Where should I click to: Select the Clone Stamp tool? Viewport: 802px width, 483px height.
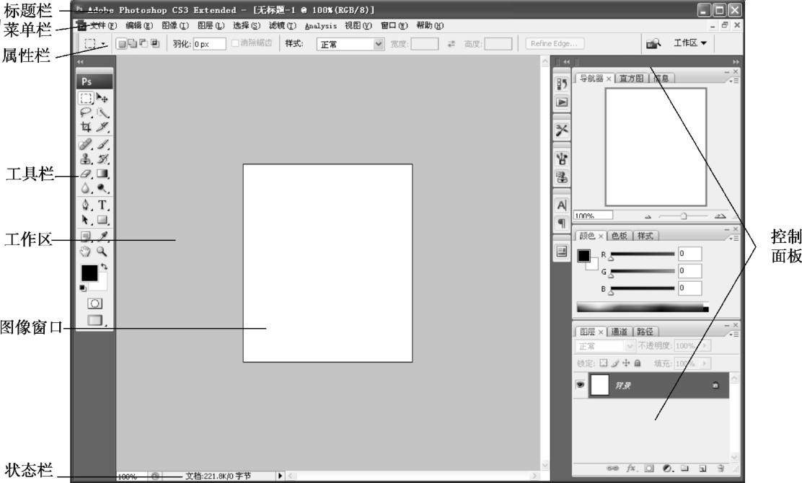pos(86,159)
